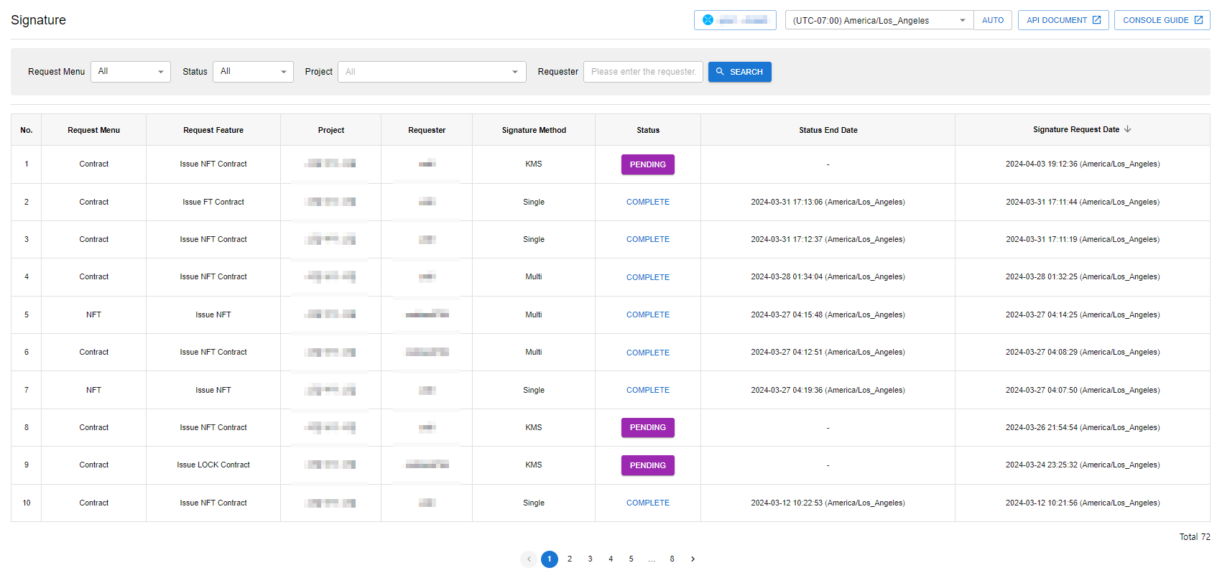Select 'Issue NFT' cell in row 7
Screen dimensions: 1217x573
coord(213,390)
